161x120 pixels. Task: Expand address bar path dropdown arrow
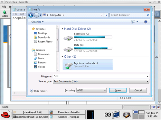pos(101,15)
